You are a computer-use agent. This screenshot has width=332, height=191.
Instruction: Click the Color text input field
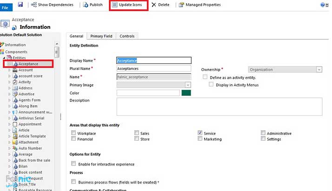(x=148, y=93)
